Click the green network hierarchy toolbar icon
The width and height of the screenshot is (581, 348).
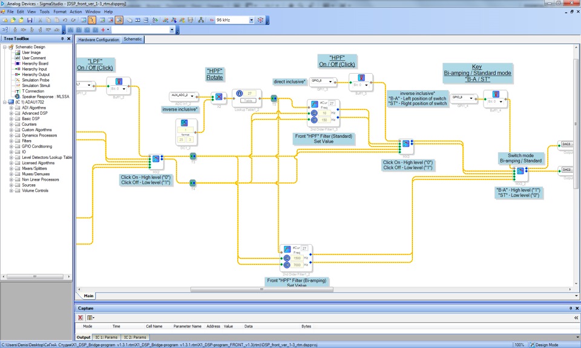pos(201,20)
